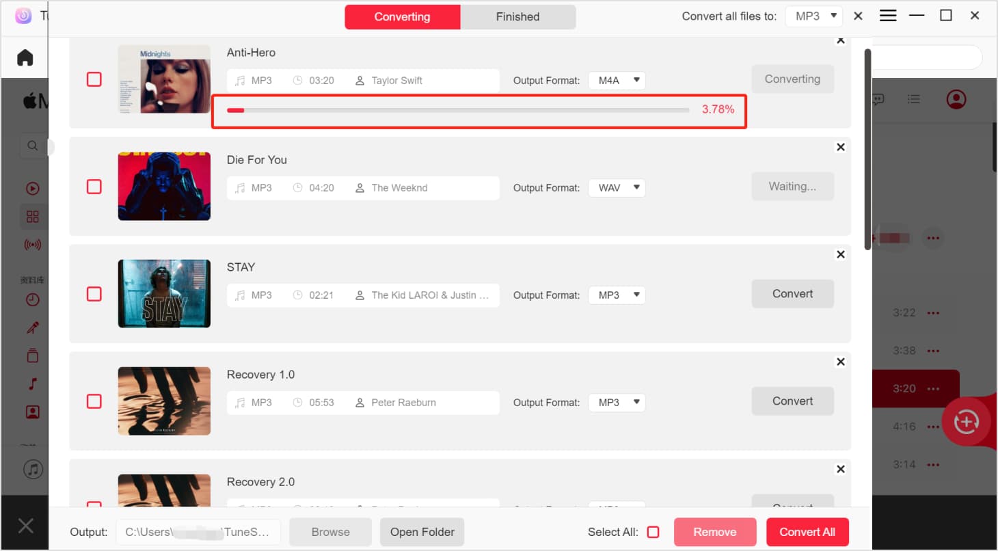Convert the STAY song
Screen dimensions: 998x551
tap(792, 293)
